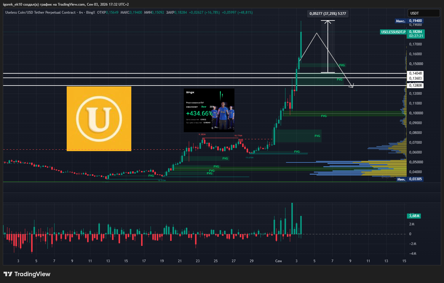This screenshot has width=444, height=283.
Task: Click the 0,14048 horizontal line price label
Action: click(416, 73)
